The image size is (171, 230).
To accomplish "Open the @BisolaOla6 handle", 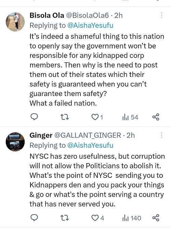I will (x=88, y=15).
